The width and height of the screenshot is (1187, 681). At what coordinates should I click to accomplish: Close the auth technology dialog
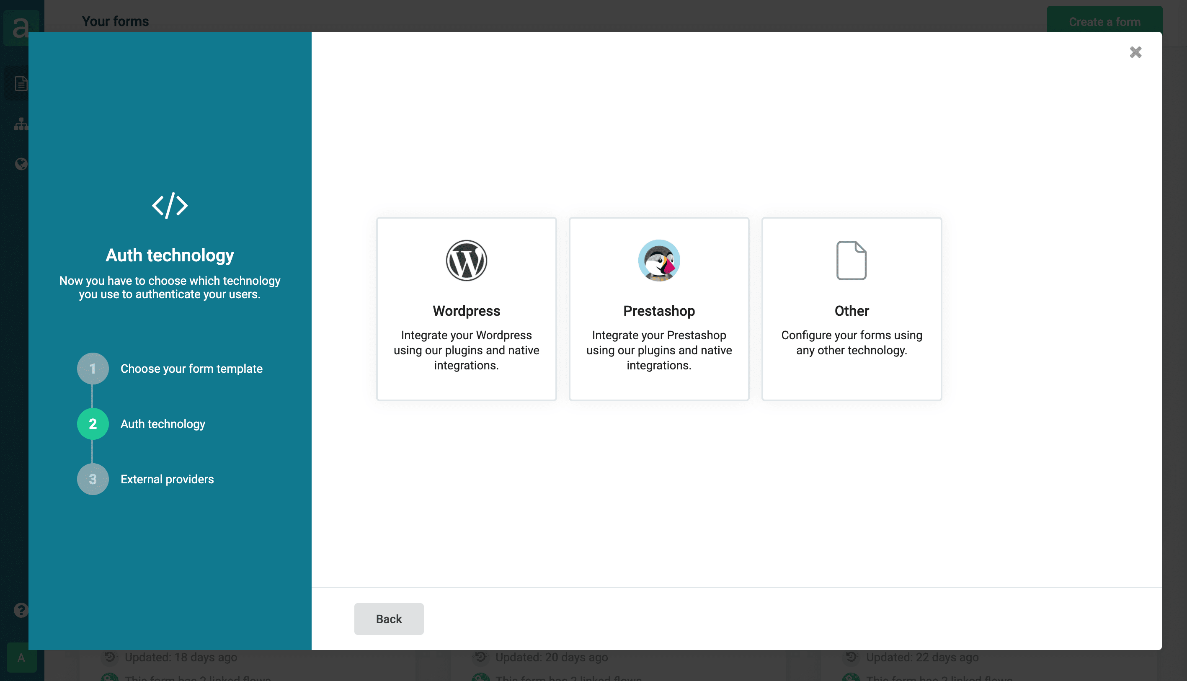1135,52
